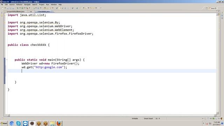Open the File menu
The image size is (224, 126).
2,5
